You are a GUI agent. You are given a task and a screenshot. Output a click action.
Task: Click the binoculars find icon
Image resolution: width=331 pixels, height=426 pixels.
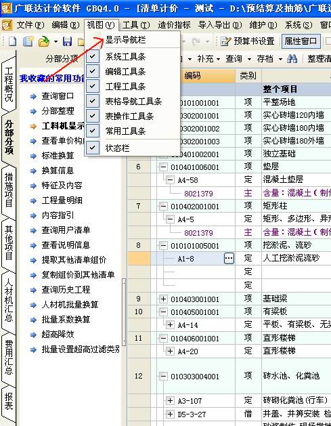(x=292, y=59)
